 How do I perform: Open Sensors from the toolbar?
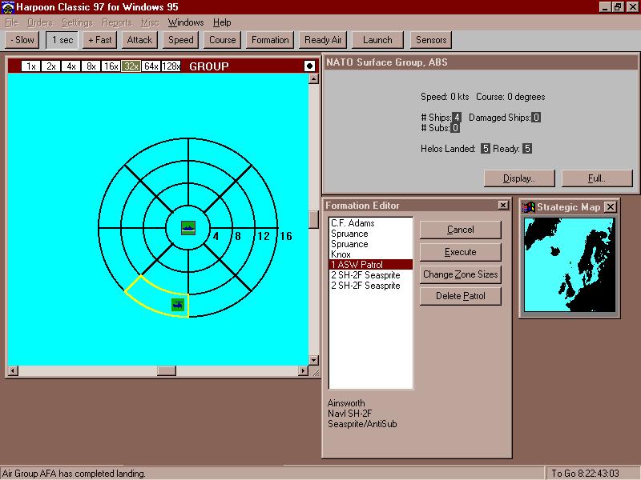click(431, 40)
